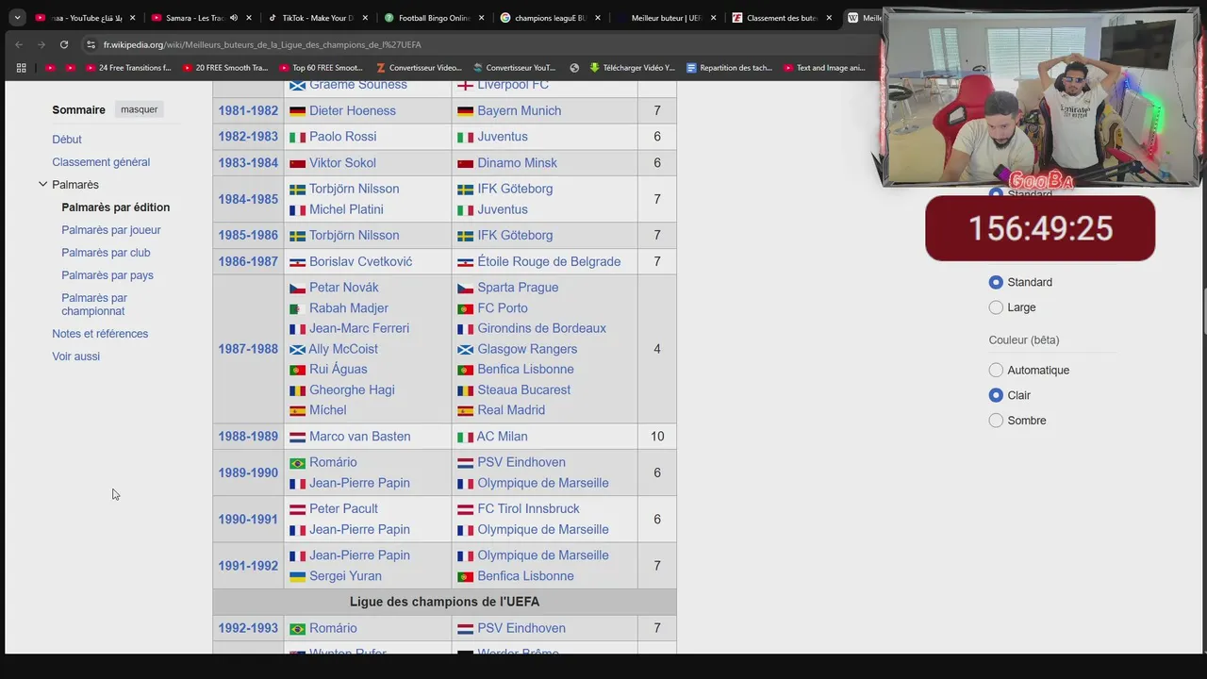Open the Palmarès par club section
Screen dimensions: 1207x679
tap(106, 253)
